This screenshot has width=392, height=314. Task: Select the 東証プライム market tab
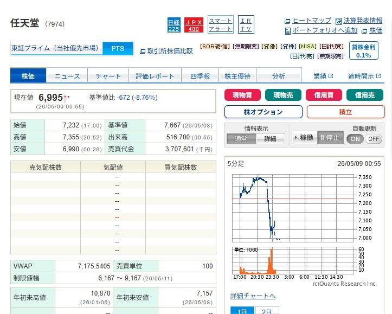tap(57, 48)
